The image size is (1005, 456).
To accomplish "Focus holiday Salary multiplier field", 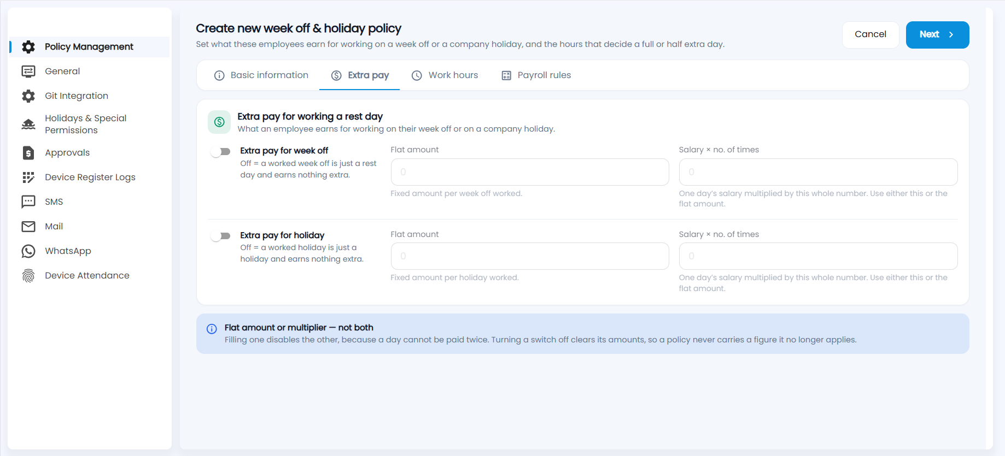I will [818, 256].
